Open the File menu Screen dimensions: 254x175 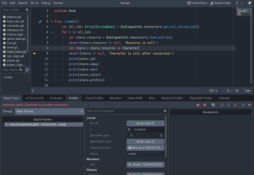(4, 3)
